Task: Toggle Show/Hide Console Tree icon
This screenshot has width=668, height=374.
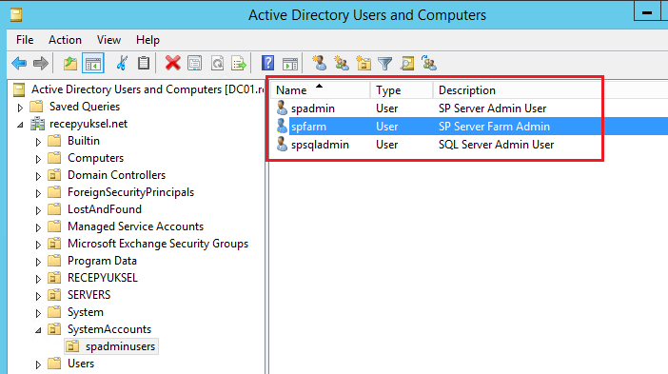Action: tap(93, 64)
